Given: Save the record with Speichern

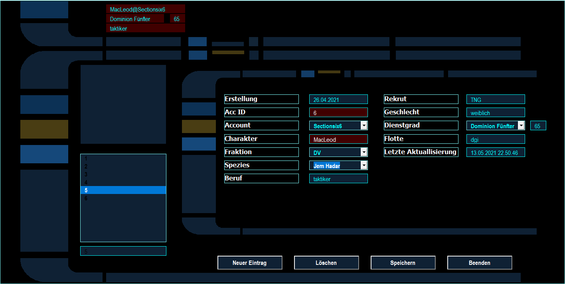Looking at the screenshot, I should click(403, 263).
